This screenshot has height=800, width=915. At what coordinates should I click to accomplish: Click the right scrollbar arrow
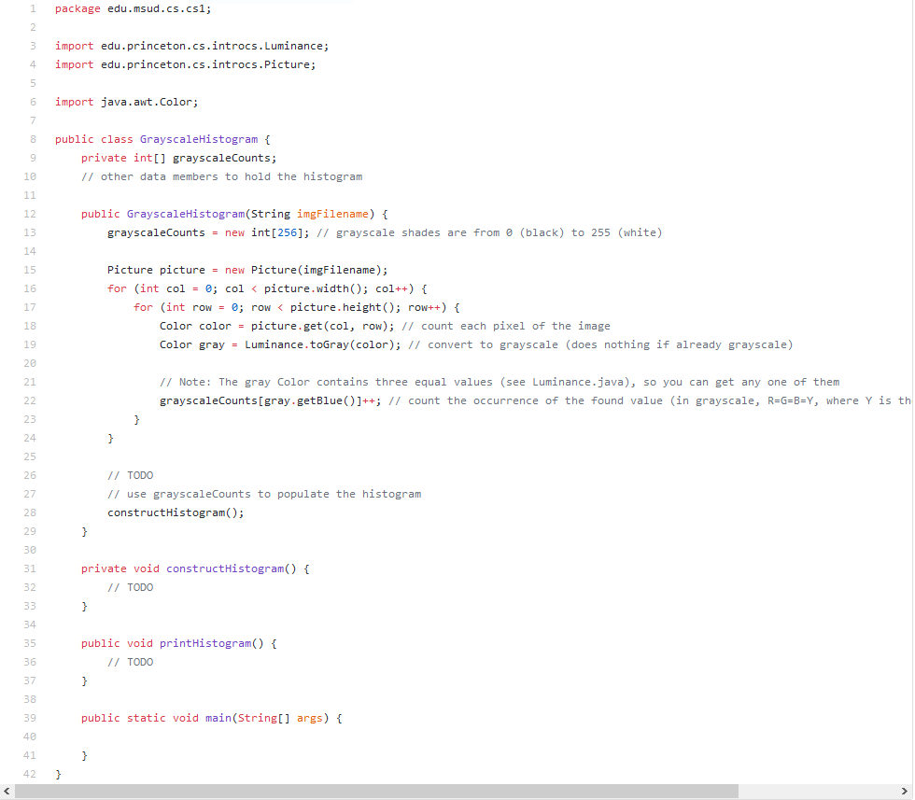(x=905, y=791)
